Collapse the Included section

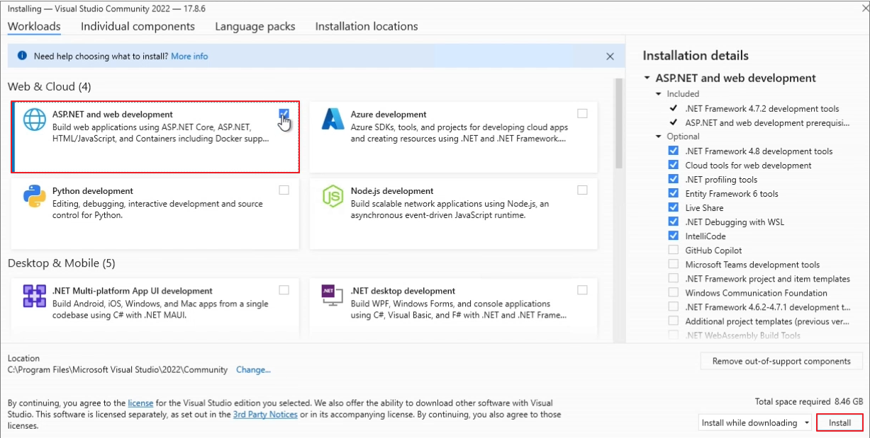click(659, 94)
